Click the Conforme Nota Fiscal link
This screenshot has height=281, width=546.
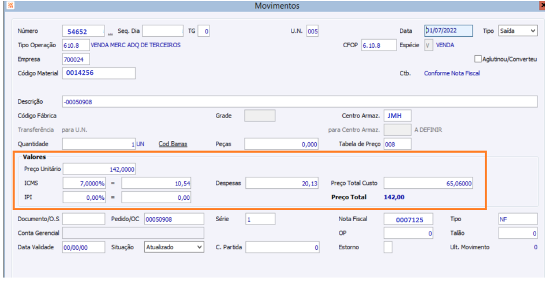pos(452,73)
